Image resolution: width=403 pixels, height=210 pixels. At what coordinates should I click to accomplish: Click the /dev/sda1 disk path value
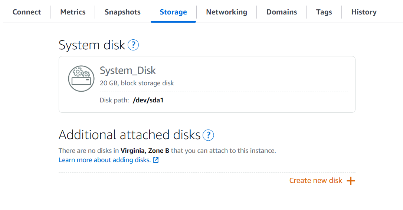[x=148, y=100]
